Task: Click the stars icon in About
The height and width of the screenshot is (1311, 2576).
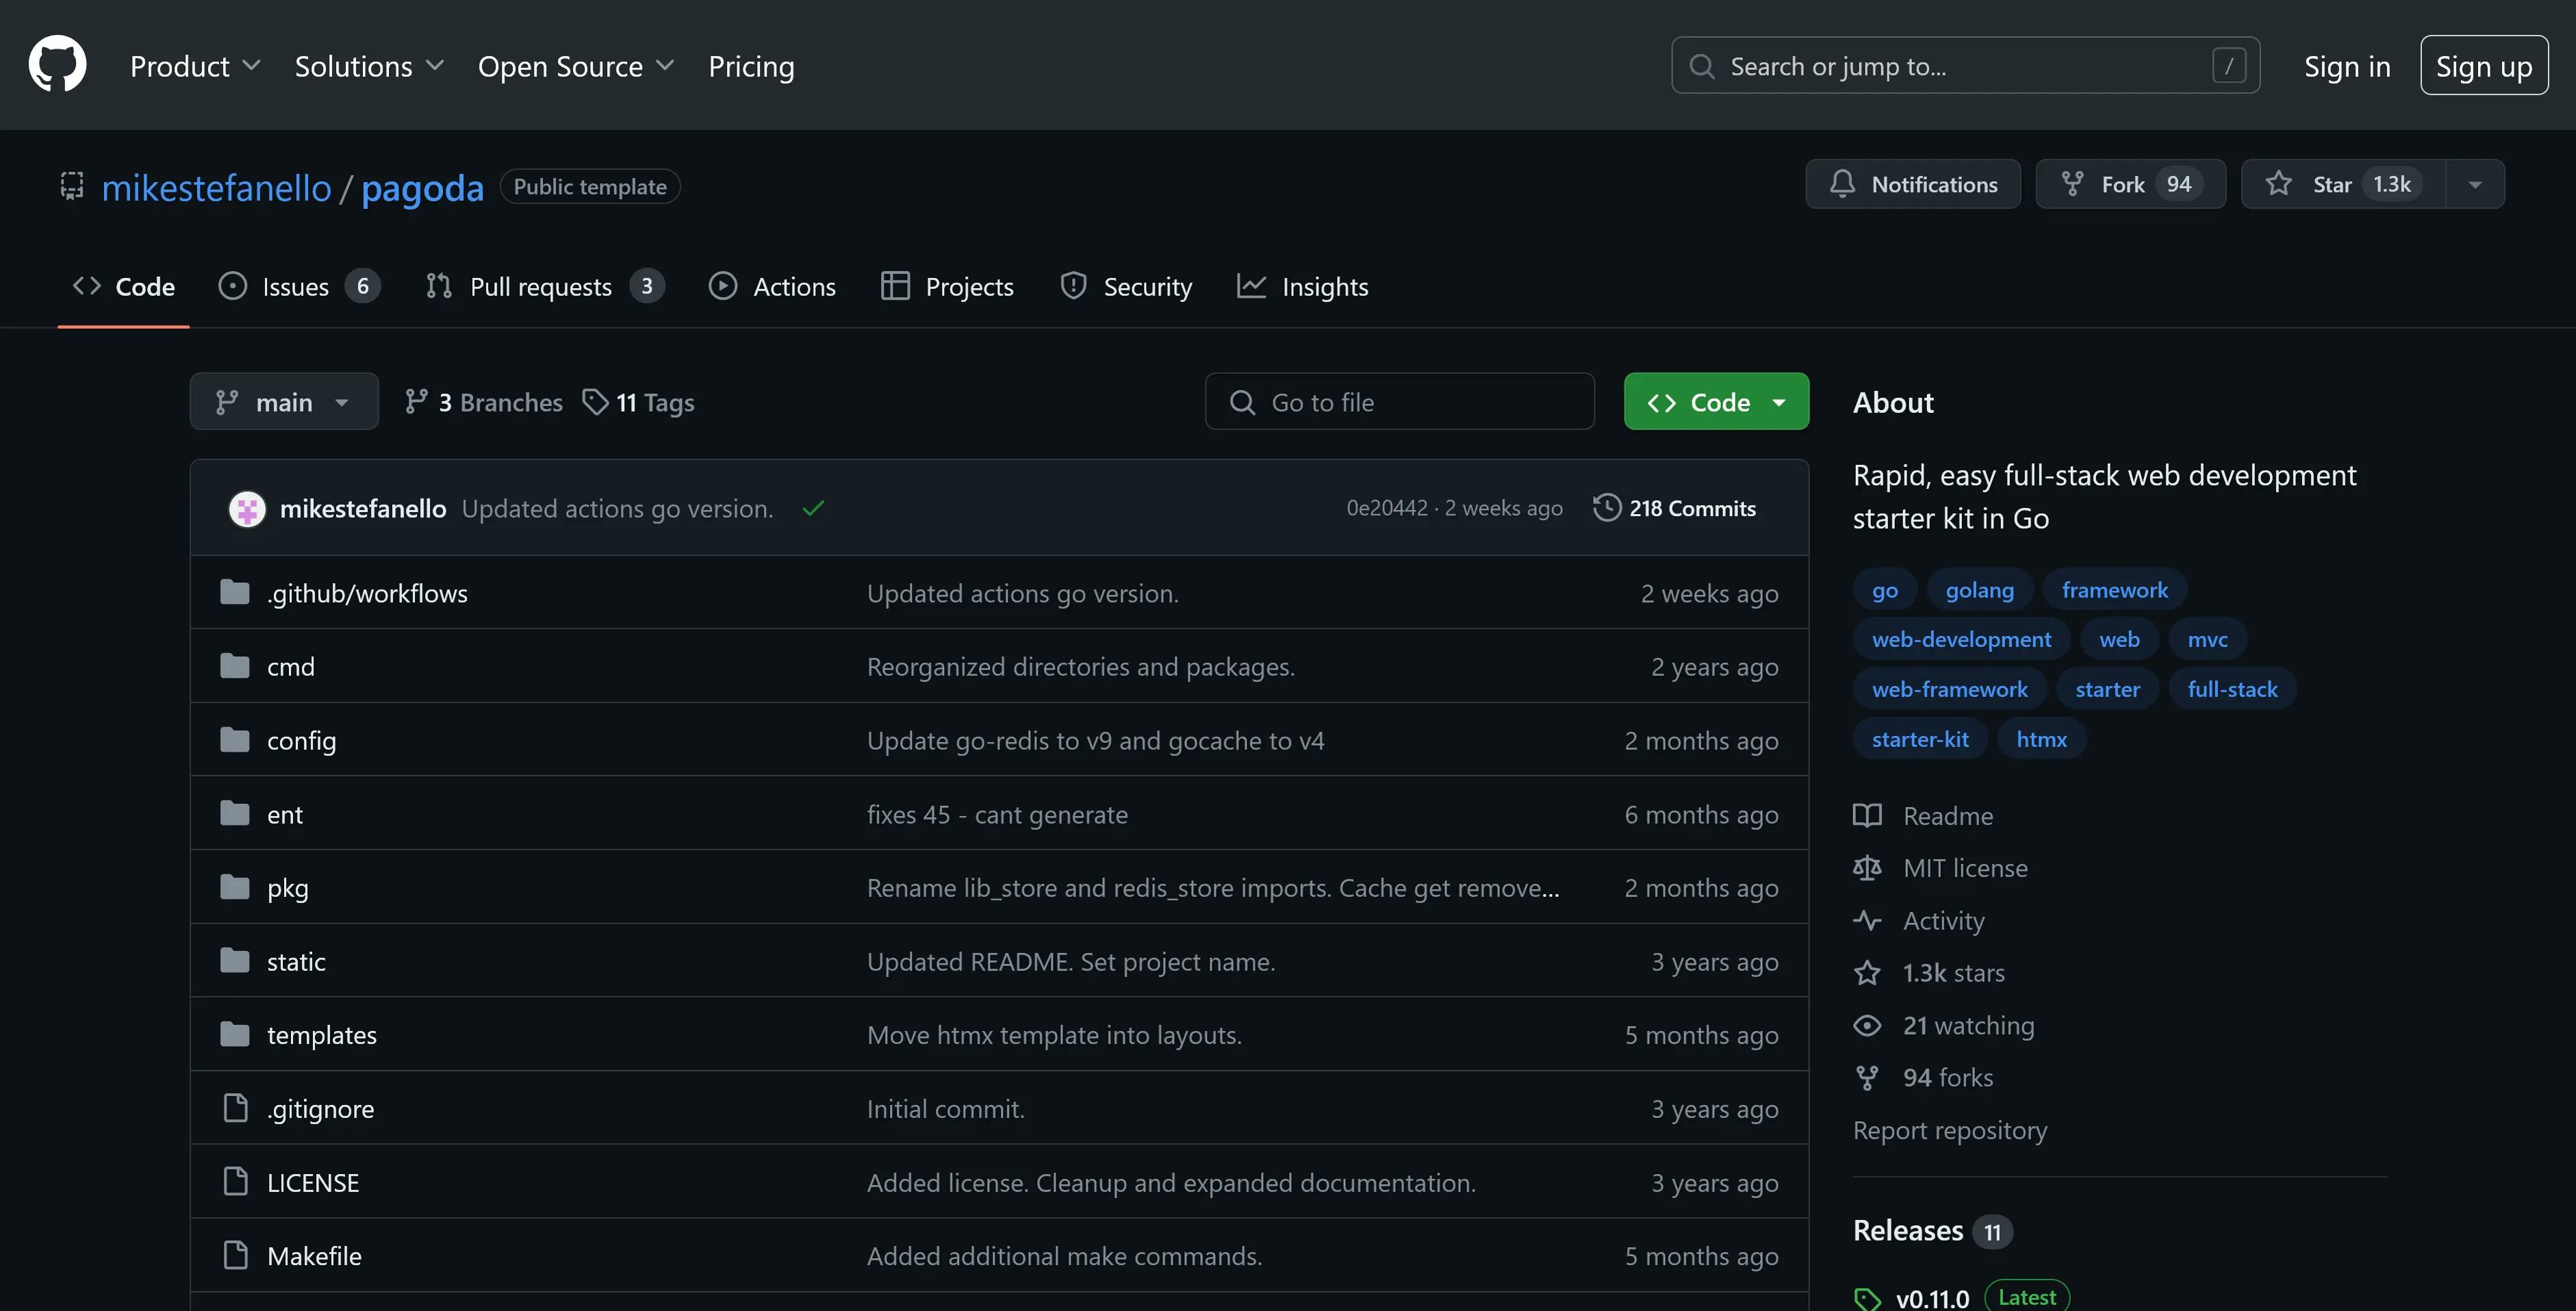Action: pos(1866,973)
